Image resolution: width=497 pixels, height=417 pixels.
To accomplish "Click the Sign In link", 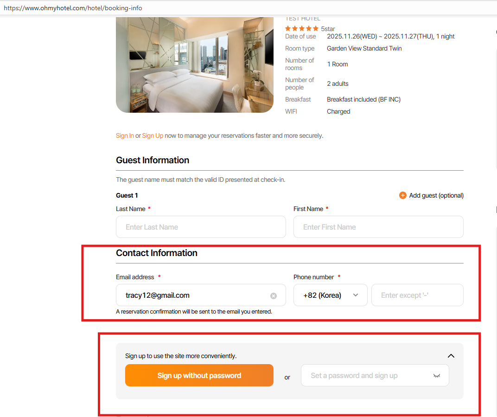I will (x=125, y=135).
